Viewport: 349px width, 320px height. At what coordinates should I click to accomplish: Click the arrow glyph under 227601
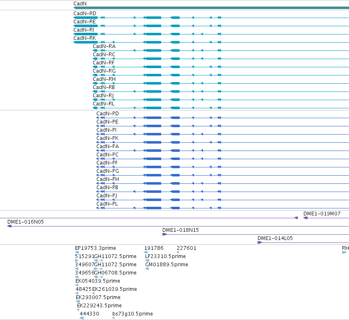click(x=178, y=252)
